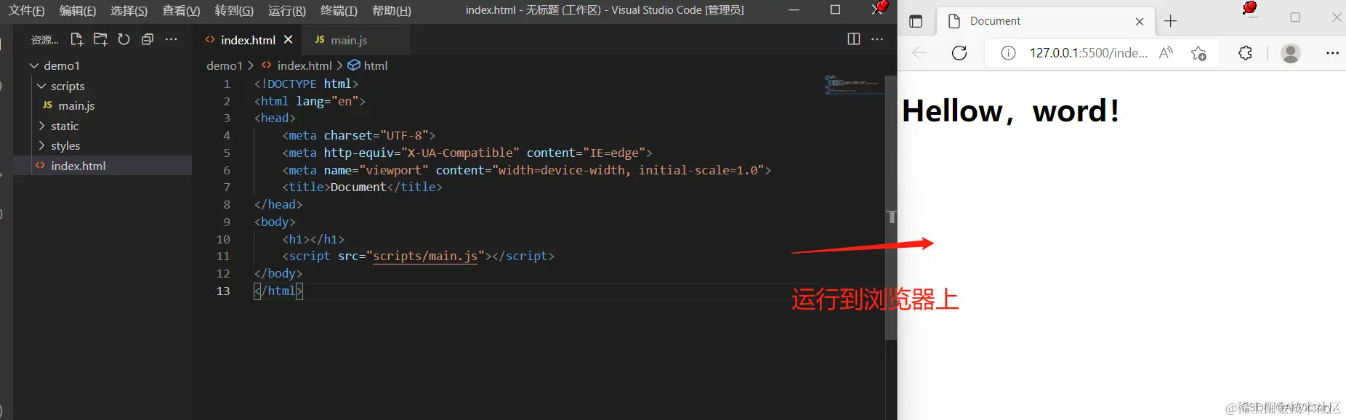Click the editor vertical scrollbar
This screenshot has width=1346, height=420.
pos(891,208)
